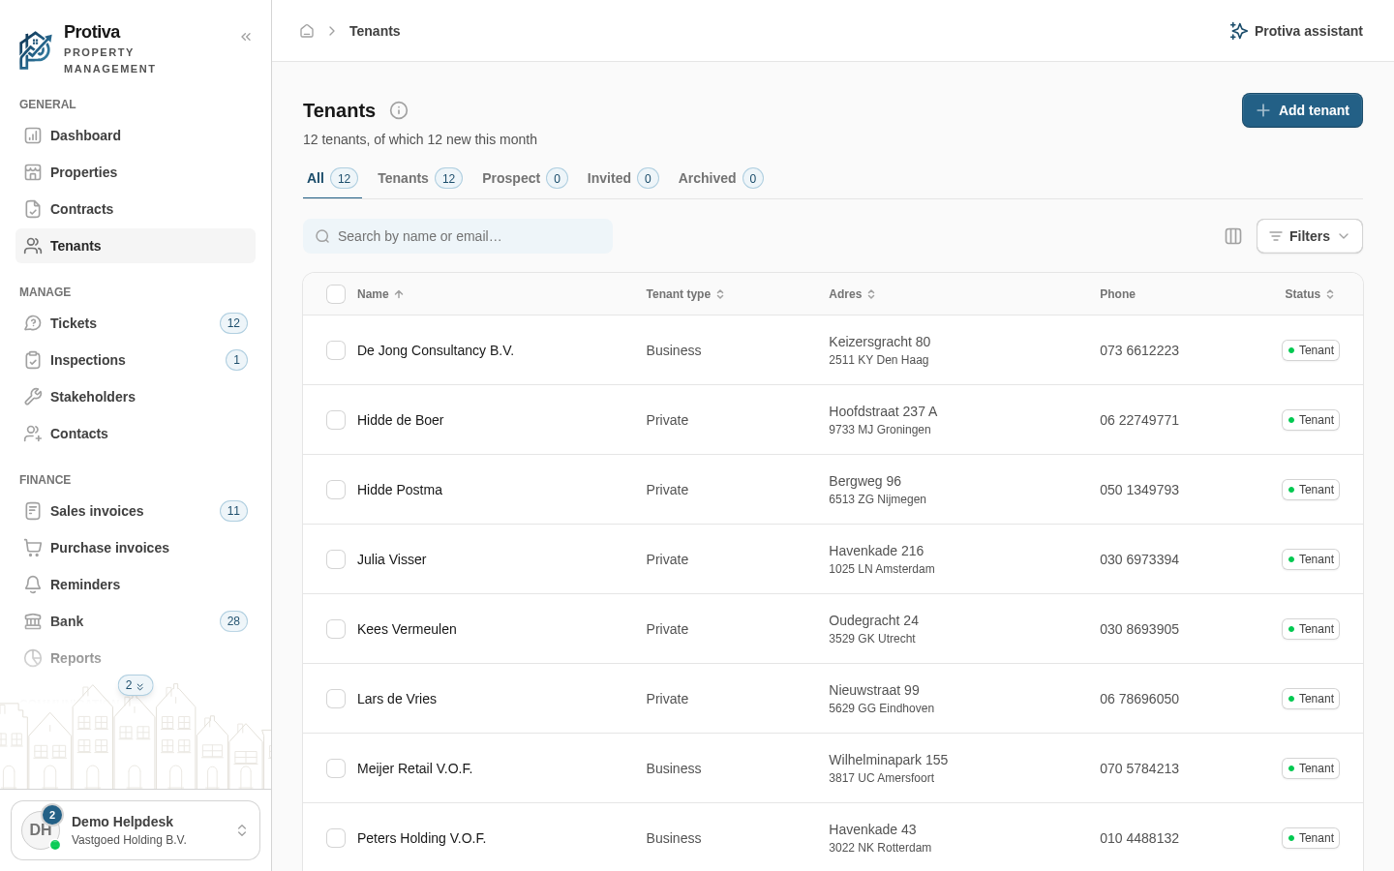
Task: Click the info icon beside Tenants heading
Action: (399, 110)
